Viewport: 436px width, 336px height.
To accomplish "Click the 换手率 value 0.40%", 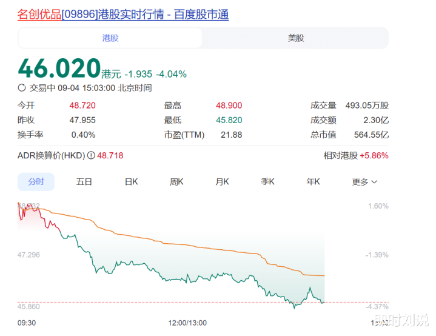I will 84,135.
